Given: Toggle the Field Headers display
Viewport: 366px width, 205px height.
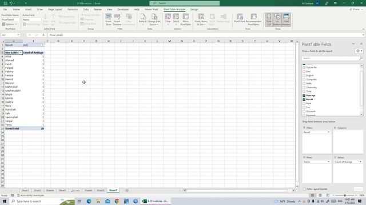Looking at the screenshot, I should pyautogui.click(x=286, y=19).
